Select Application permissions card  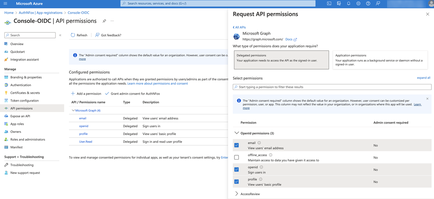point(380,60)
